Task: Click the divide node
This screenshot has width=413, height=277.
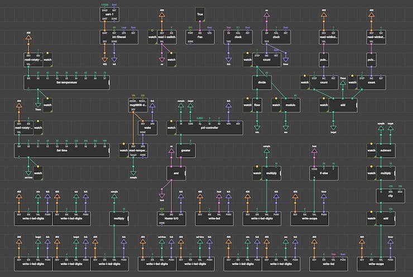Action: click(262, 82)
